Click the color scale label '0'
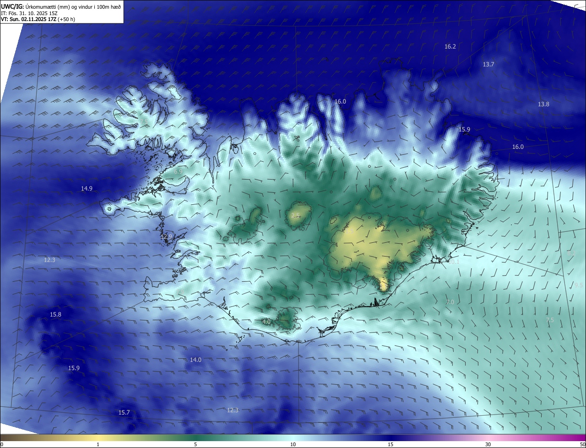The width and height of the screenshot is (586, 448). [1, 445]
